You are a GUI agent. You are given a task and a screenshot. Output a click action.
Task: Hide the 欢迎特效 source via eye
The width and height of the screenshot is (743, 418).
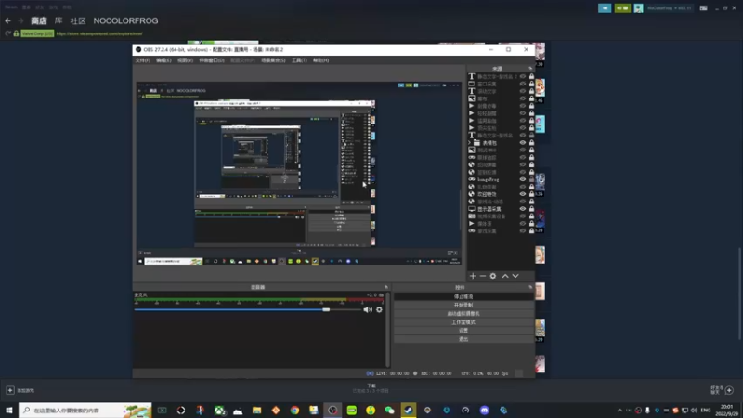(x=523, y=194)
